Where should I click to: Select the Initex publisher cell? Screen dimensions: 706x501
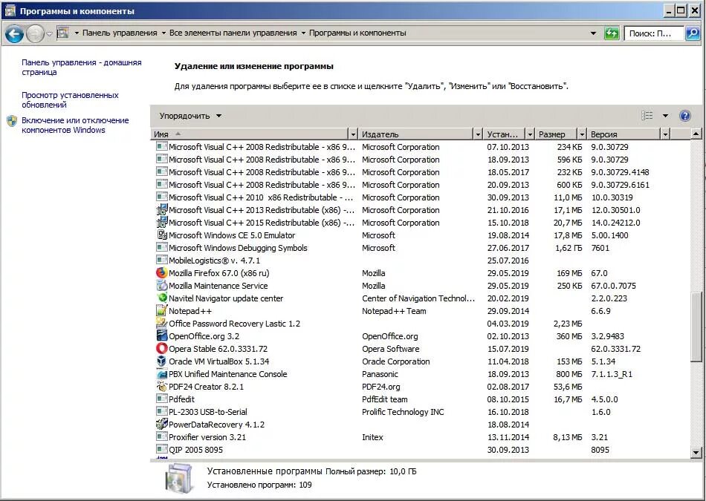coord(372,436)
